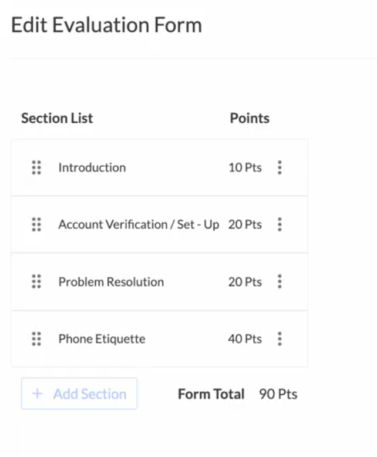Click the 40 Pts value for Phone Etiquette

[245, 339]
